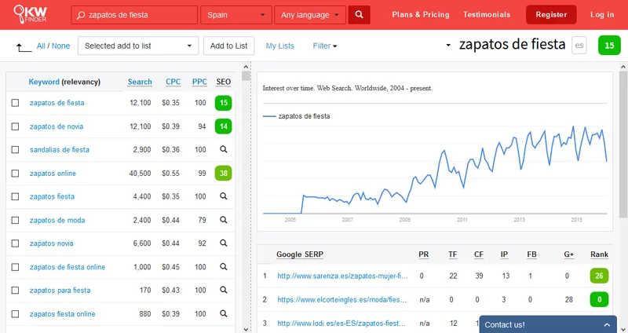Image resolution: width=628 pixels, height=333 pixels.
Task: Sort by Keyword relevancy header
Action: (x=64, y=82)
